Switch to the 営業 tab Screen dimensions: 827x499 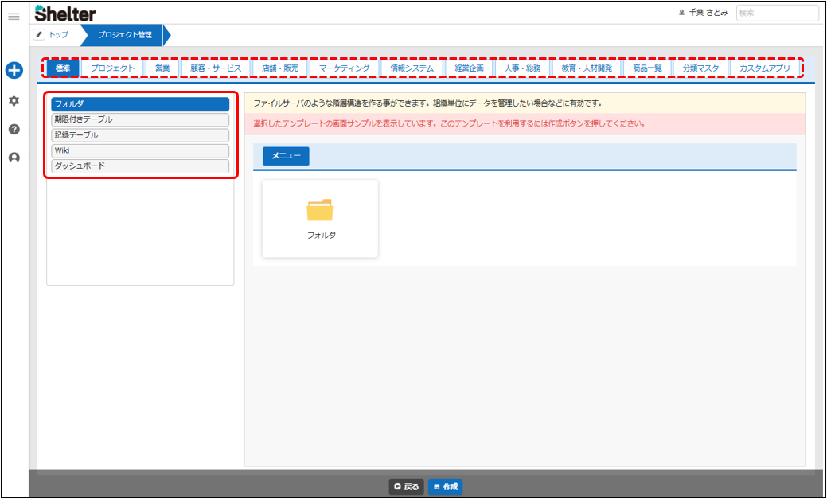click(x=162, y=68)
